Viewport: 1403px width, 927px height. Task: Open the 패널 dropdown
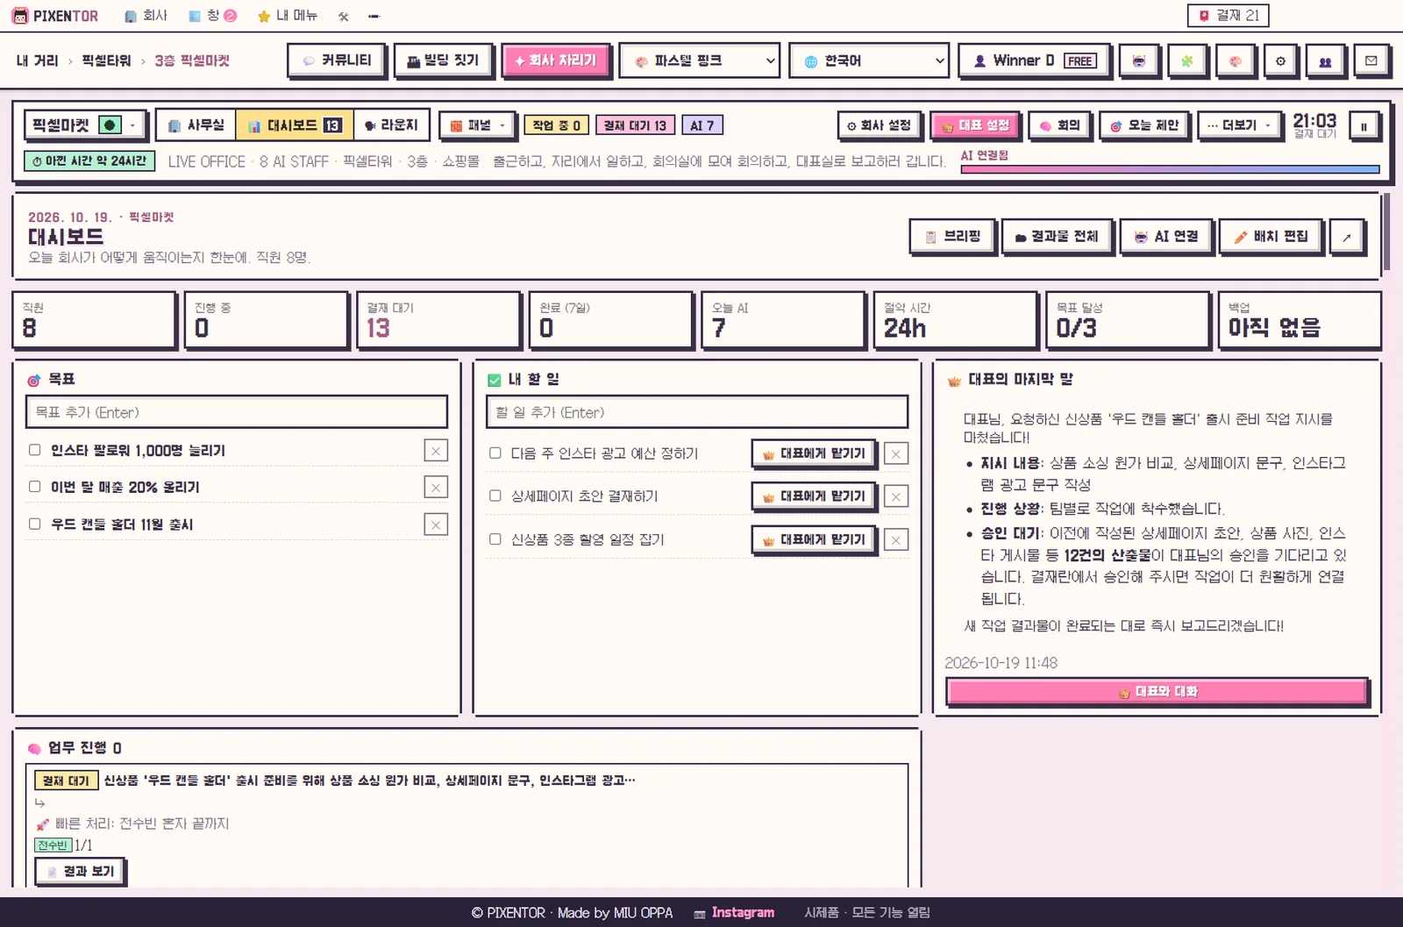(x=478, y=125)
